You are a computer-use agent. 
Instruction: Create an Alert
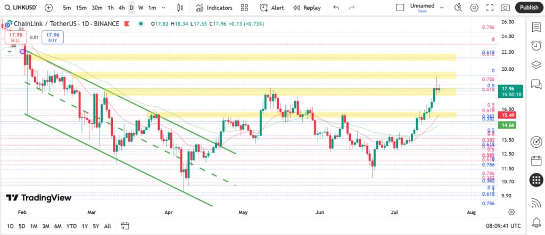272,7
